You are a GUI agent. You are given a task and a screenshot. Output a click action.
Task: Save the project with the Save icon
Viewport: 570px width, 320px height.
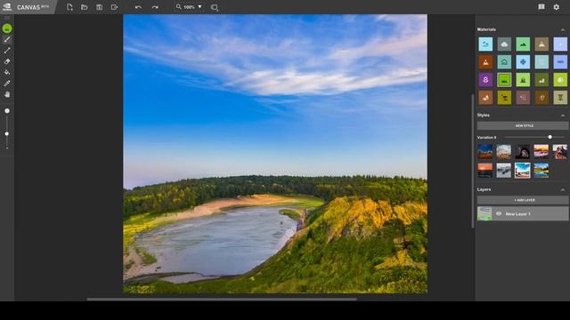[99, 7]
